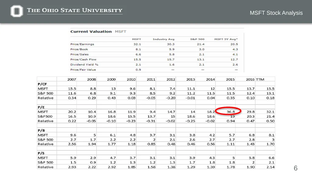This screenshot has width=312, height=175.
Task: Click the Price/Book row label
Action: click(x=79, y=50)
